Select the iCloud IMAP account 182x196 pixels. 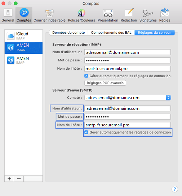click(x=23, y=36)
